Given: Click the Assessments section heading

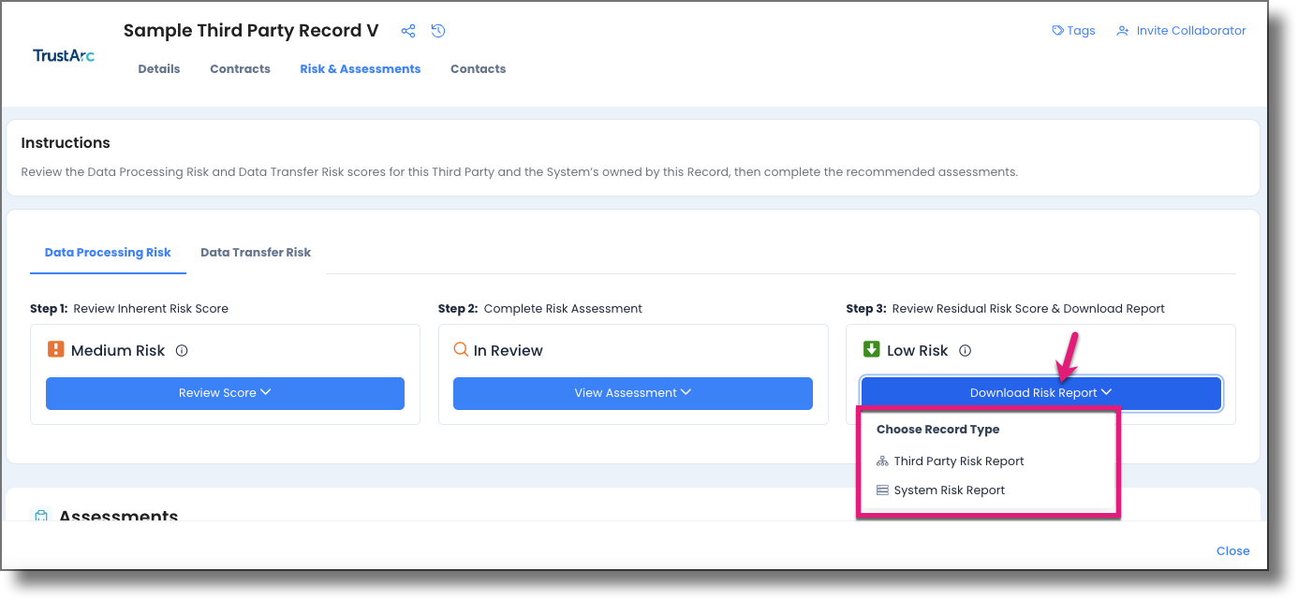Looking at the screenshot, I should [119, 516].
